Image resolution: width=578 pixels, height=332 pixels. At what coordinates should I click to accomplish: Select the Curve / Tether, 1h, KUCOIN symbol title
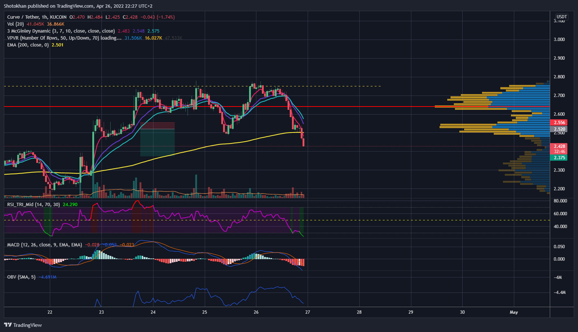37,17
